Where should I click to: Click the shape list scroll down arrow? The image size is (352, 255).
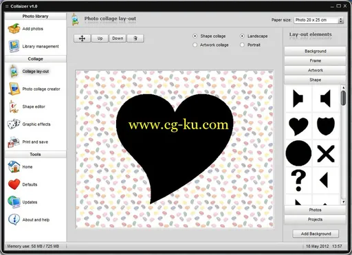click(343, 202)
